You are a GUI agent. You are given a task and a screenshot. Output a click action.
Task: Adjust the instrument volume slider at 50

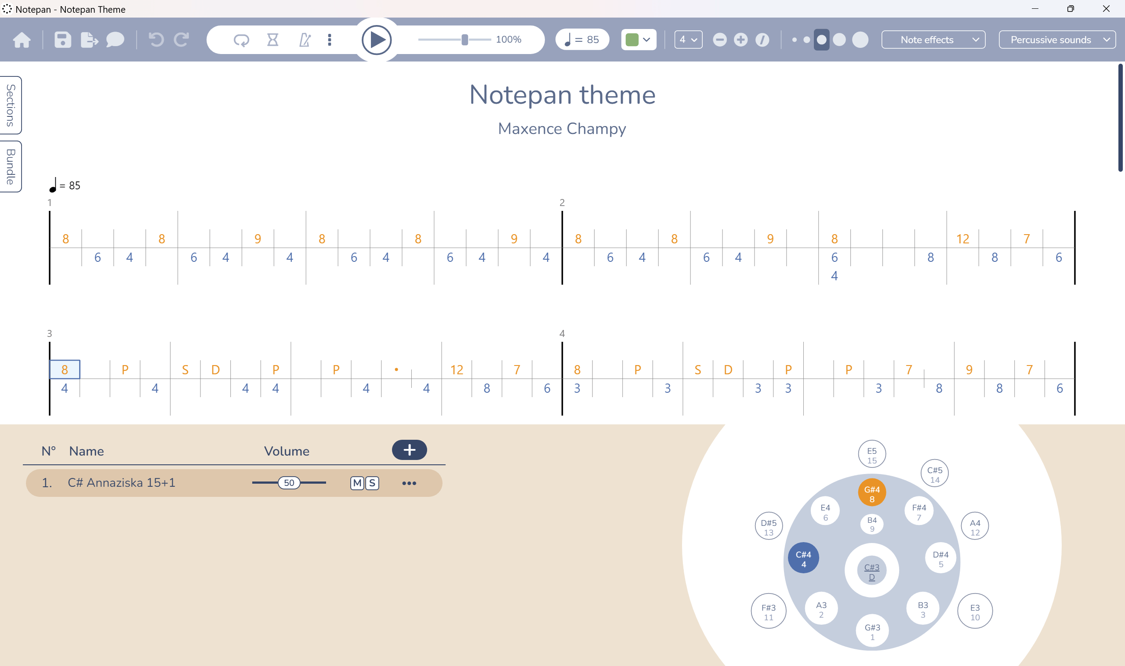(289, 483)
